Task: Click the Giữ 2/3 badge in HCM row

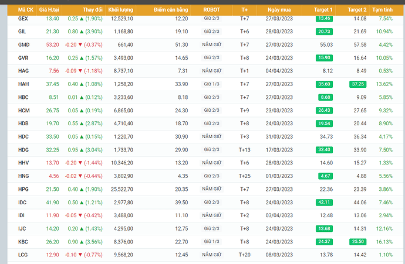Action: click(x=211, y=110)
